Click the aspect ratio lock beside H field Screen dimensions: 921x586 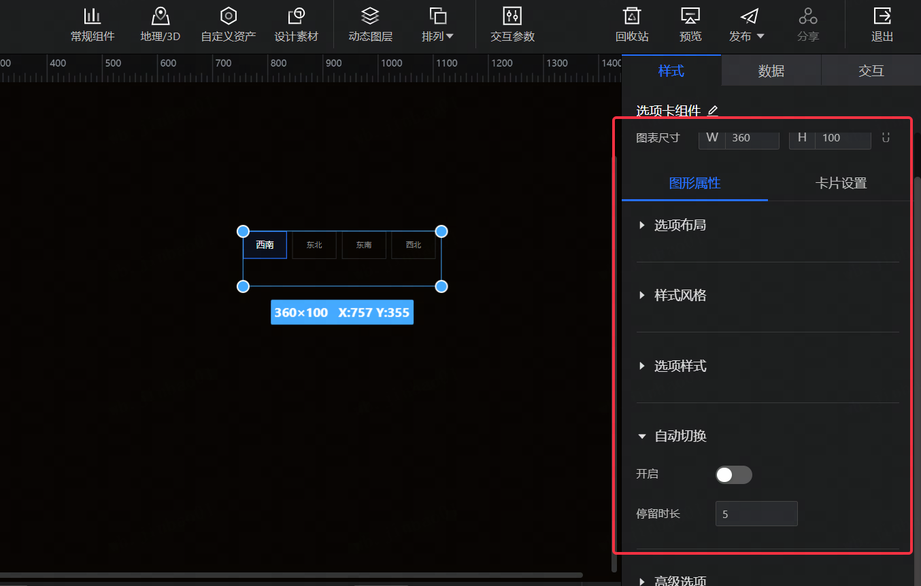[x=886, y=137]
